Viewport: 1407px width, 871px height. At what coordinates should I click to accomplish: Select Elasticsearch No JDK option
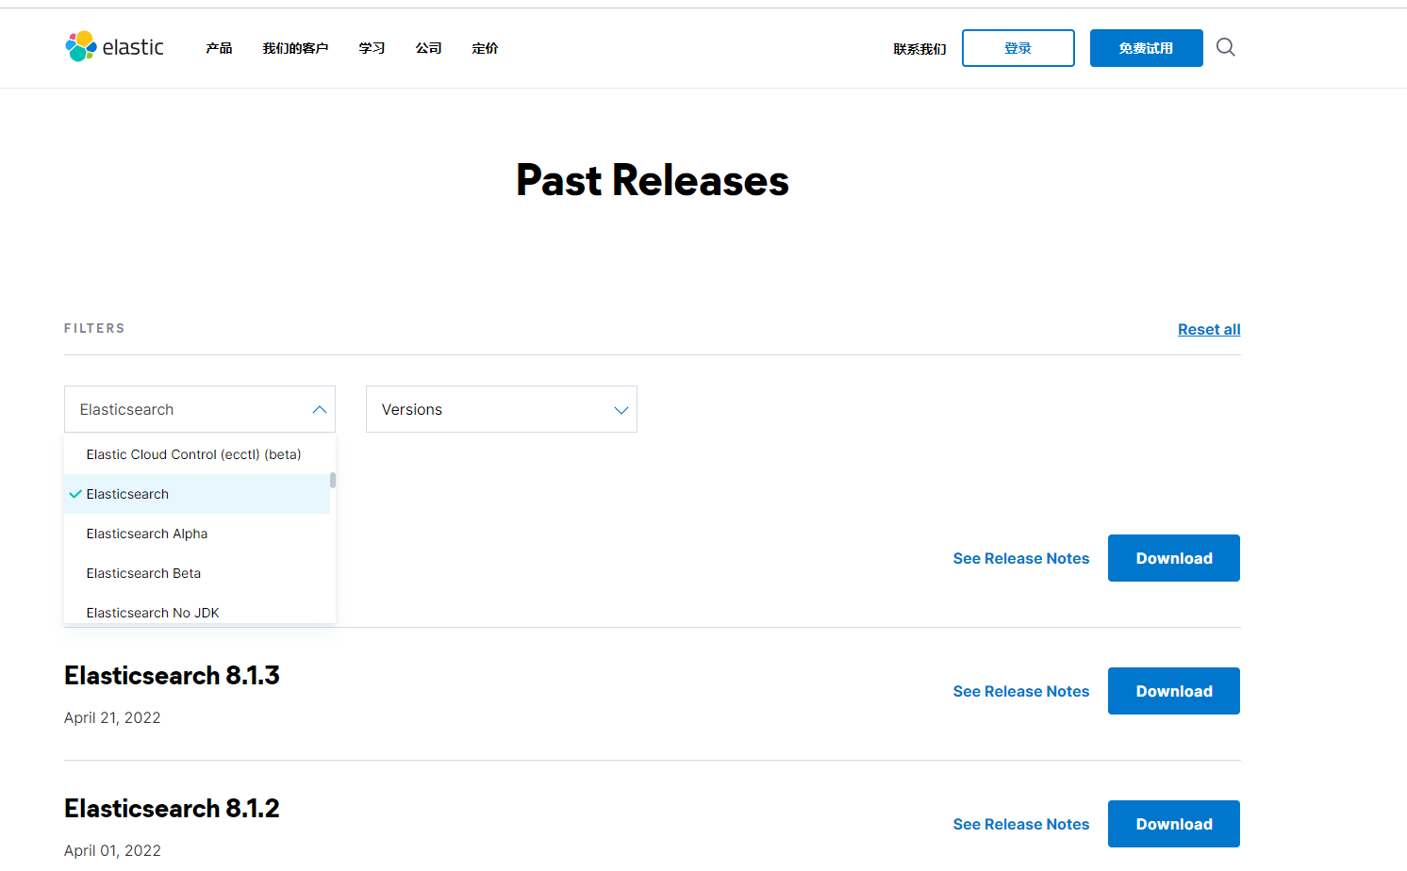point(197,611)
